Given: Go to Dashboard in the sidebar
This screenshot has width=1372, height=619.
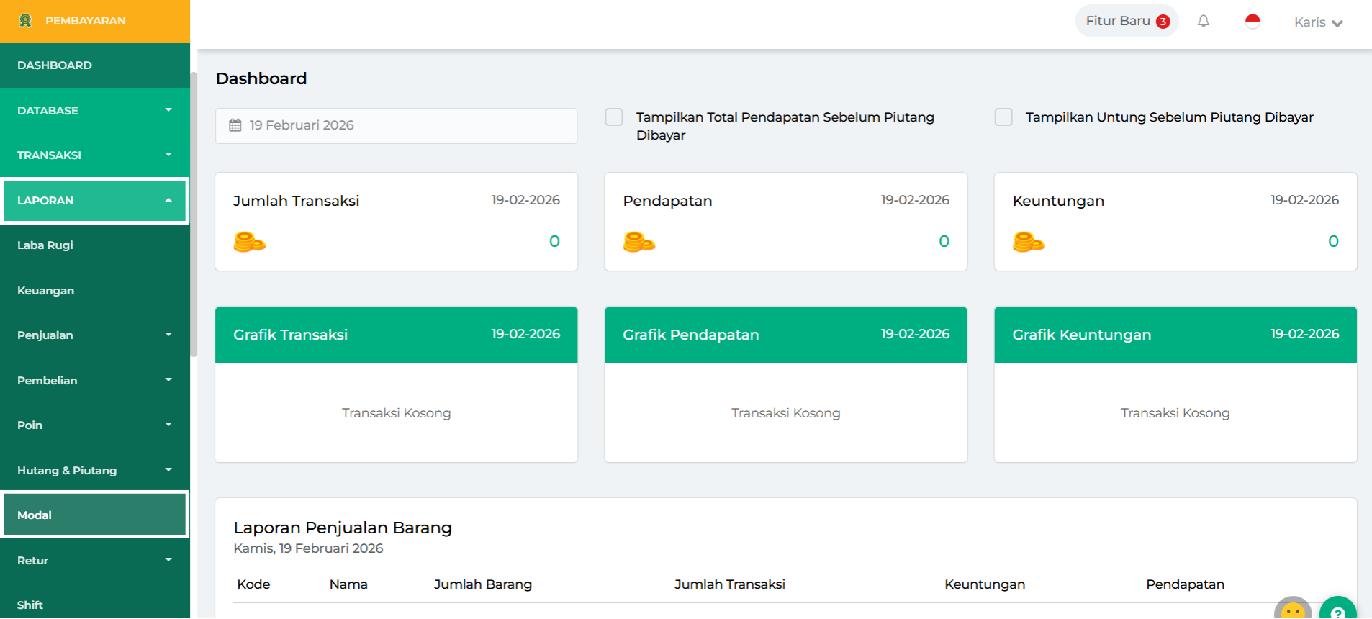Looking at the screenshot, I should click(x=55, y=65).
